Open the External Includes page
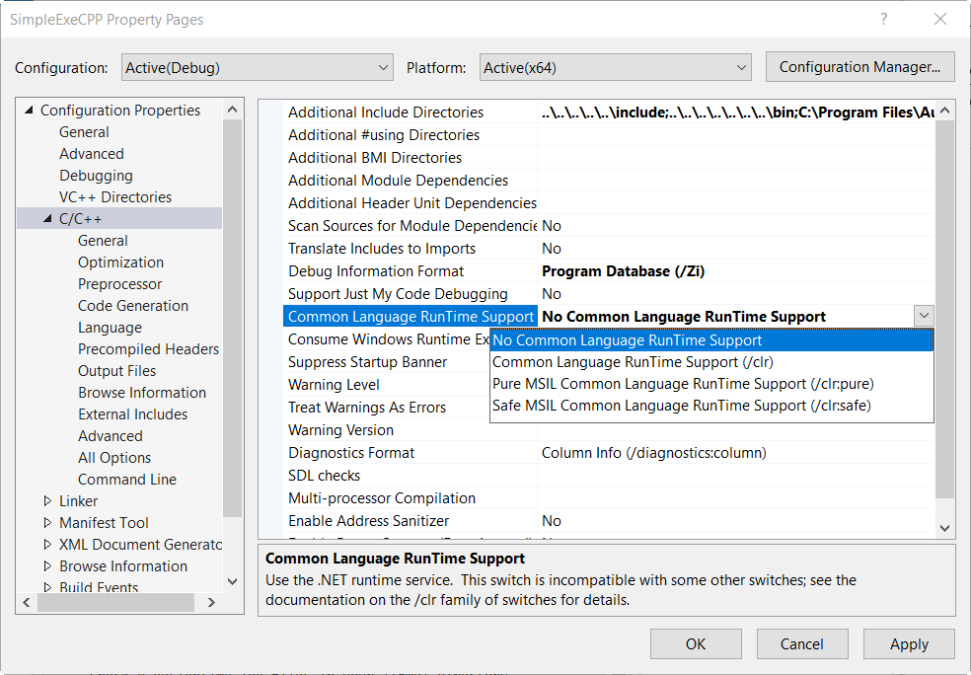This screenshot has width=971, height=675. click(132, 413)
